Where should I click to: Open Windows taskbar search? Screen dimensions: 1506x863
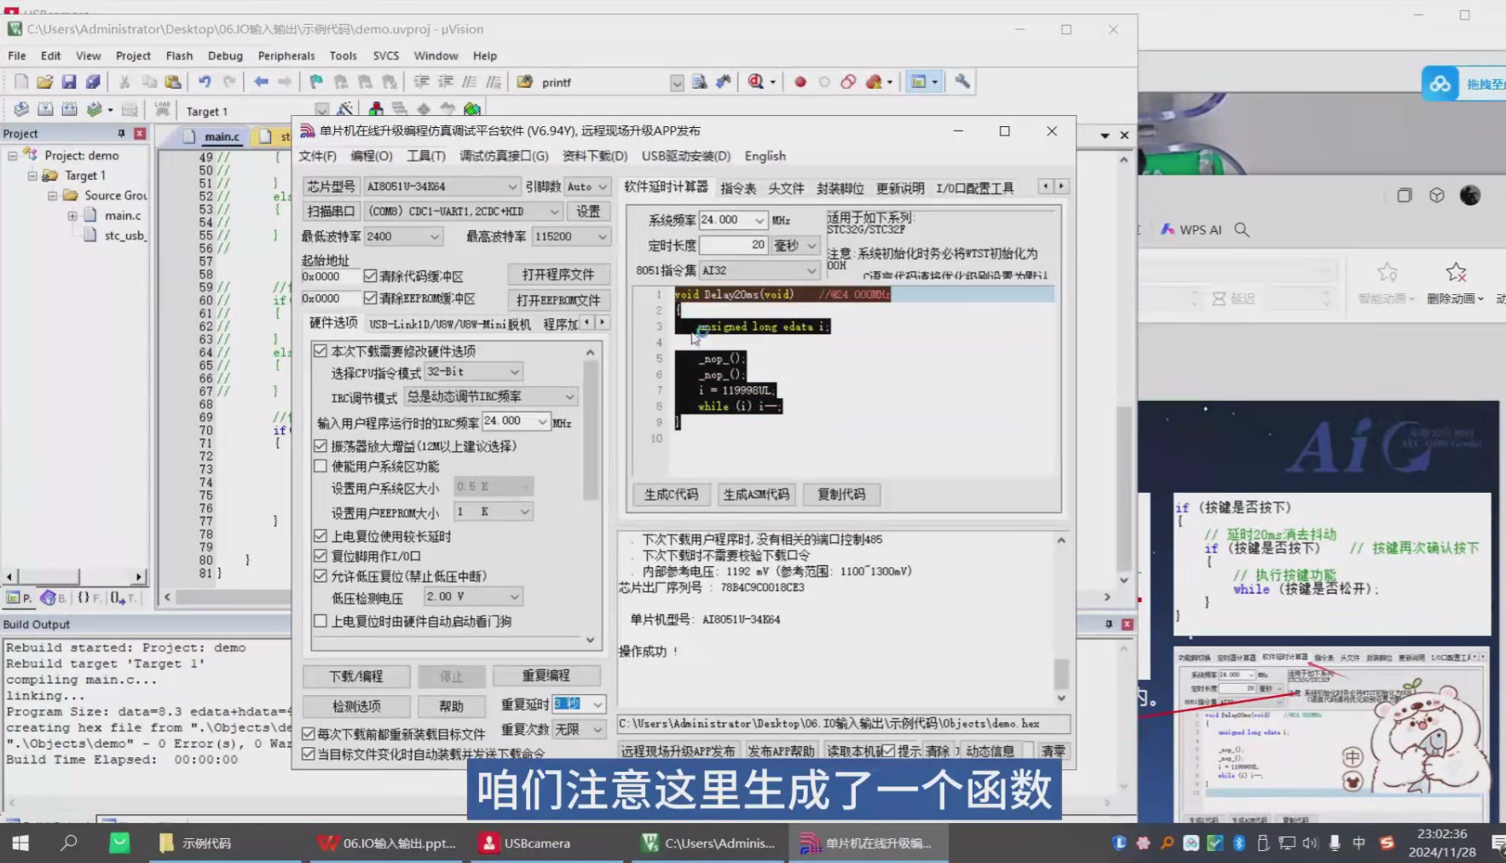coord(69,843)
